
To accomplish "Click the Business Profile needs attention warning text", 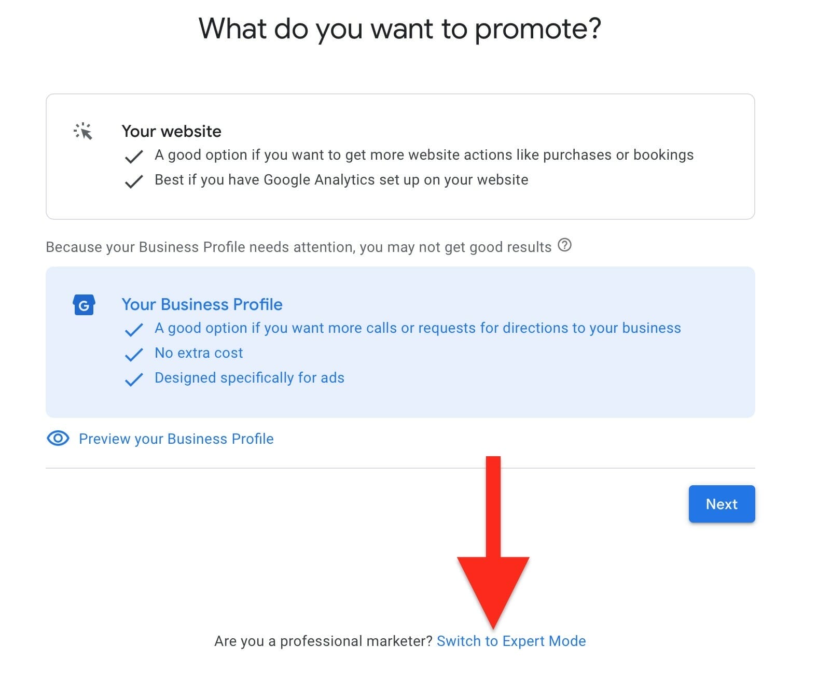I will click(x=298, y=247).
